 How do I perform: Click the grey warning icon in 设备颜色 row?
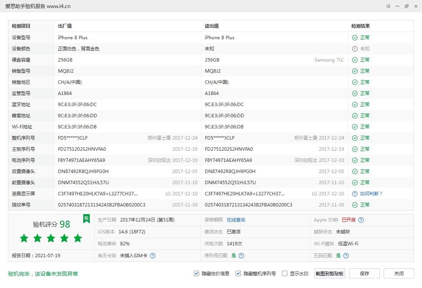(x=355, y=49)
